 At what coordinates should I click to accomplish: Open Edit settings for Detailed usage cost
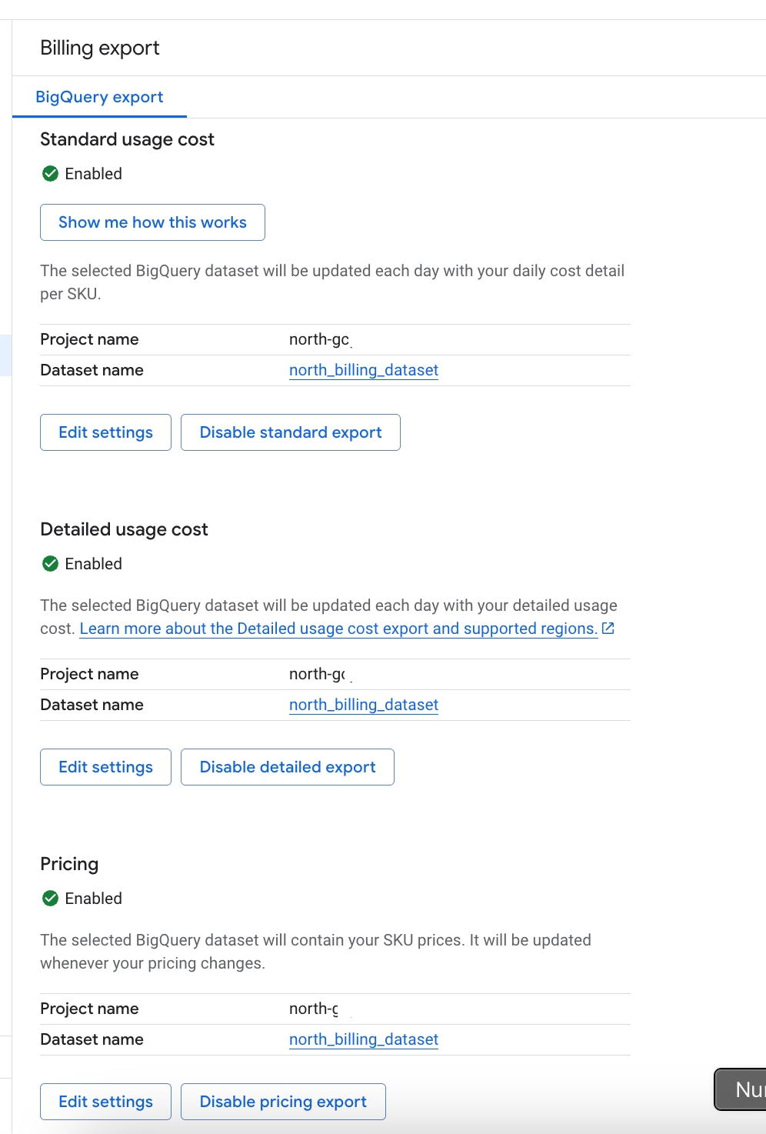pyautogui.click(x=105, y=767)
